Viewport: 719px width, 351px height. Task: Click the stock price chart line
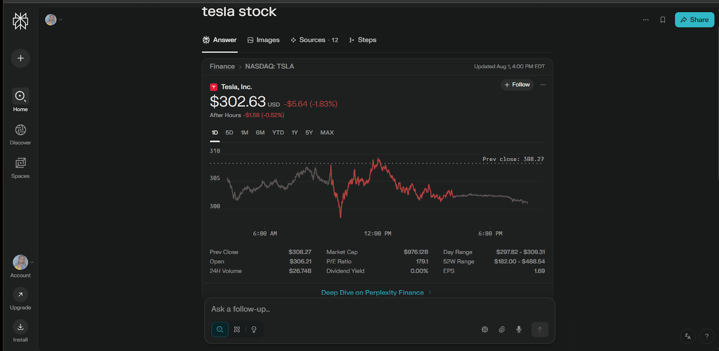[377, 188]
